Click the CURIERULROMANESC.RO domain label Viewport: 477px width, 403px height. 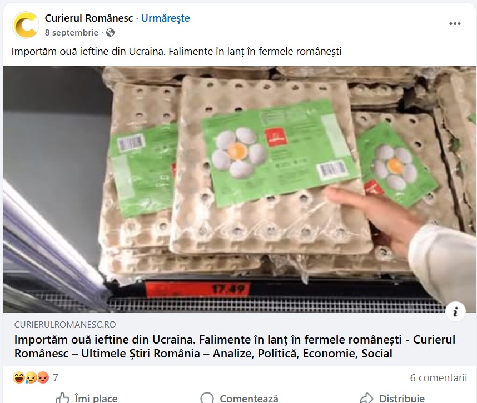tap(65, 324)
